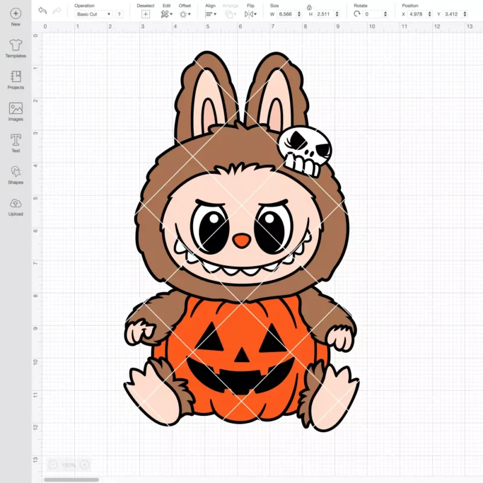Click the Height value field
483x483 pixels.
pos(324,14)
